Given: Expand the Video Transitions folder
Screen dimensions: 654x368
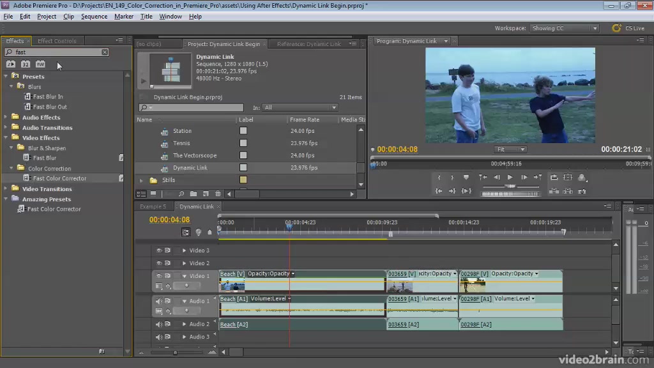Looking at the screenshot, I should coord(6,188).
